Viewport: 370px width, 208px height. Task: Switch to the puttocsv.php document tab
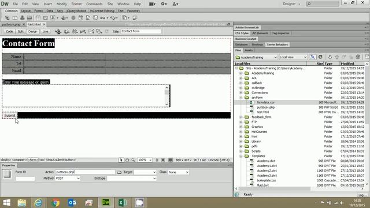click(11, 24)
